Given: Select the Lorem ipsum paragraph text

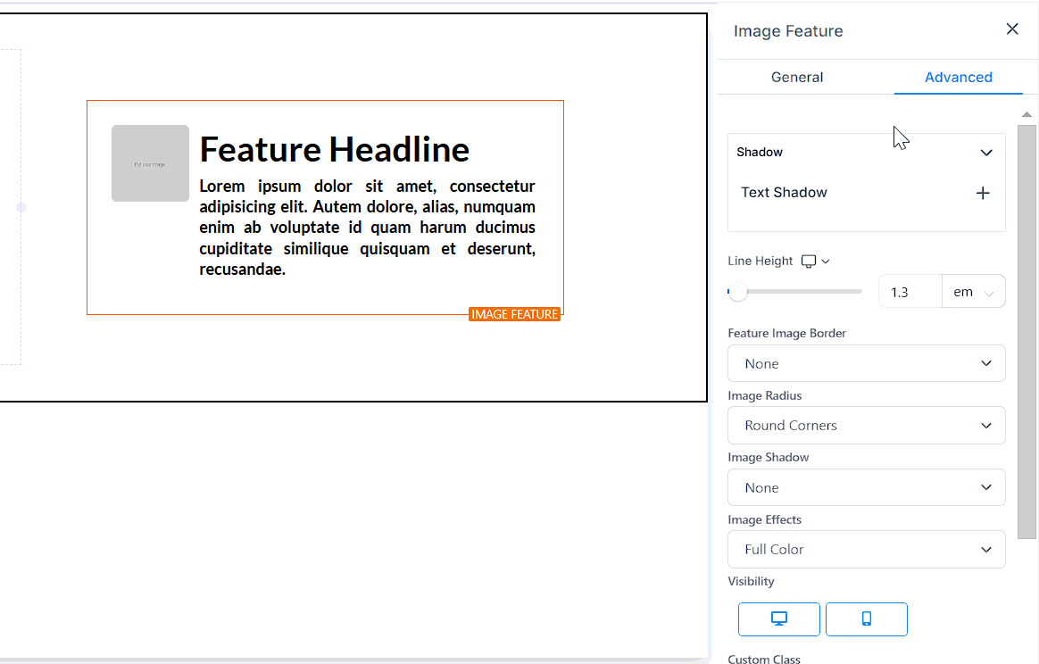Looking at the screenshot, I should (367, 228).
